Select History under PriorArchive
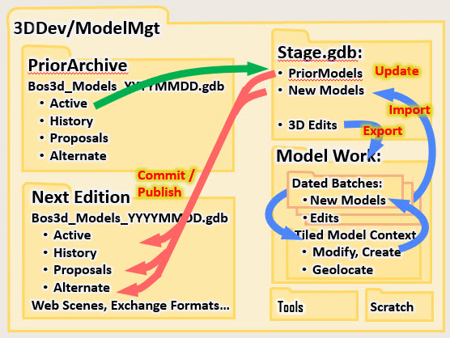450x338 pixels. click(71, 121)
